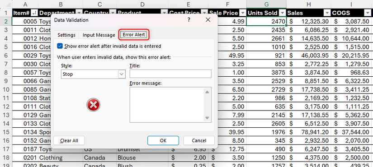
Task: Close the Data Validation dialog
Action: [x=208, y=20]
